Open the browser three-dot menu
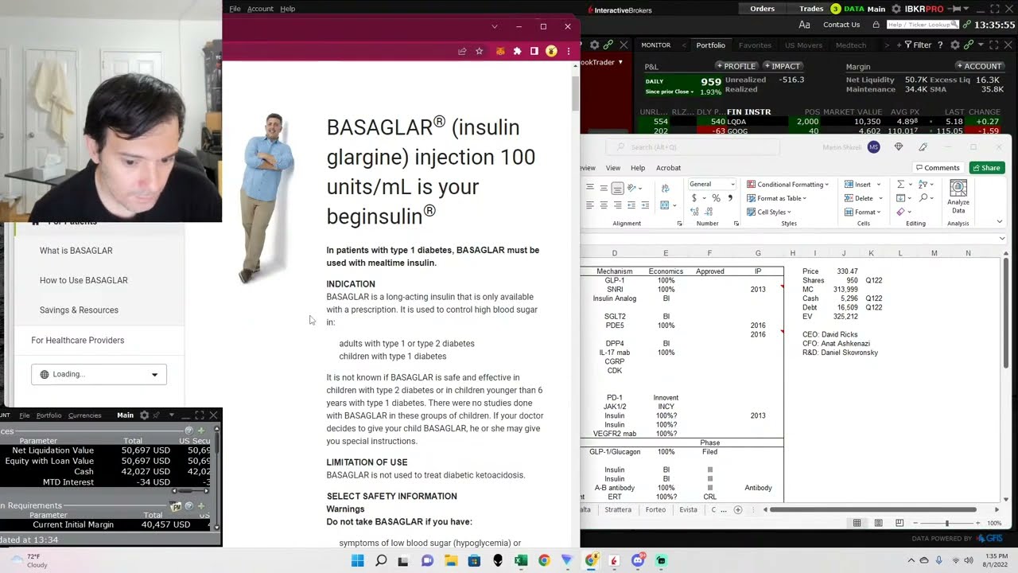Screen dimensions: 1018x573 click(x=568, y=51)
